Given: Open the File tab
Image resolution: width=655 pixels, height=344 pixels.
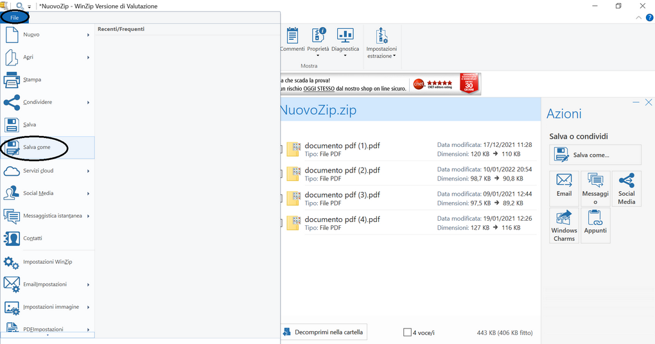Looking at the screenshot, I should [x=15, y=17].
